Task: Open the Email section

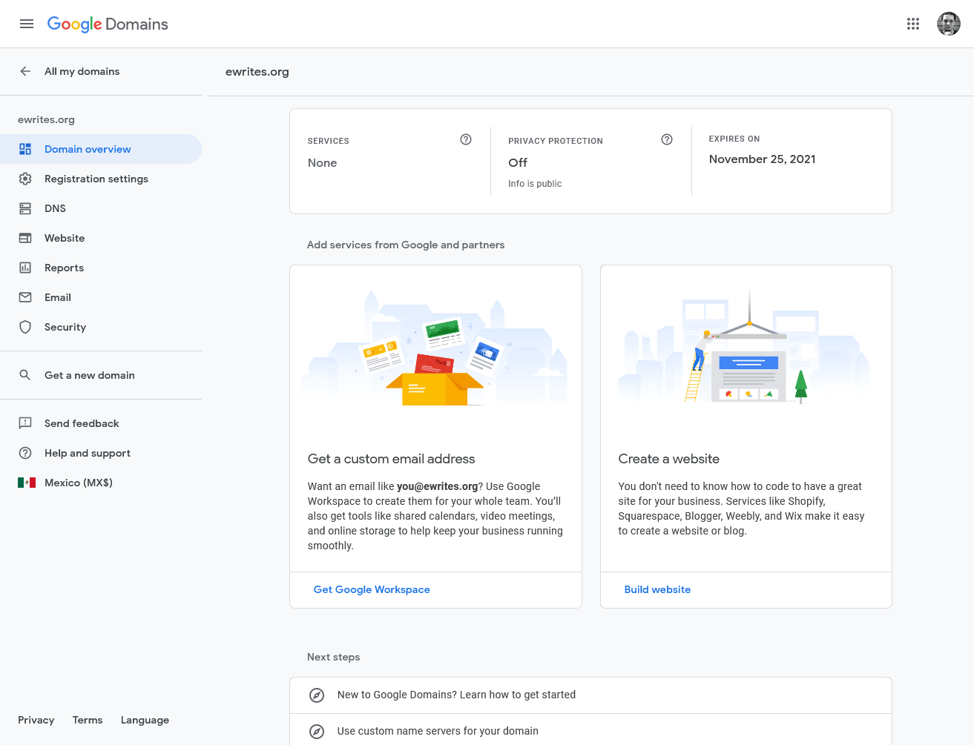Action: [x=101, y=297]
